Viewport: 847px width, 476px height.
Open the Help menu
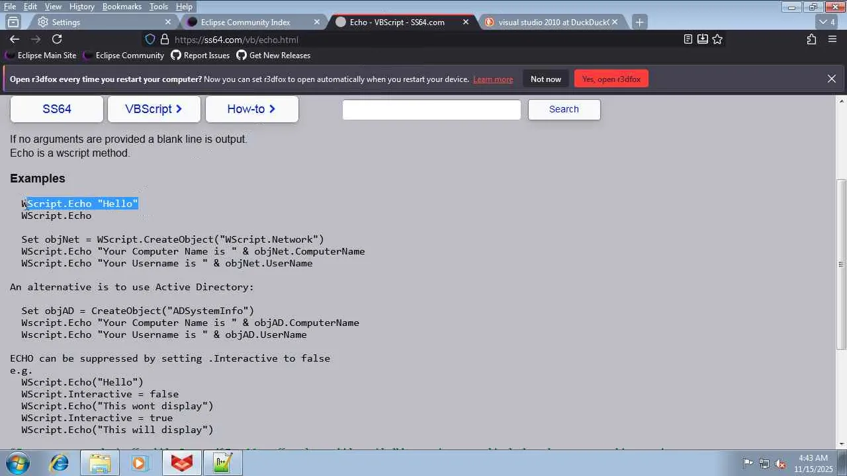pos(184,7)
